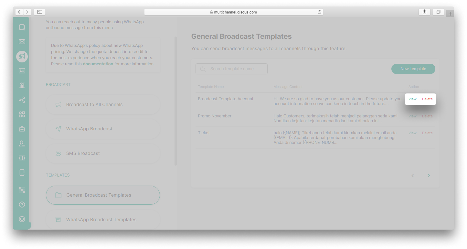This screenshot has height=249, width=467.
Task: Click the left panel scrollbar
Action: click(176, 101)
